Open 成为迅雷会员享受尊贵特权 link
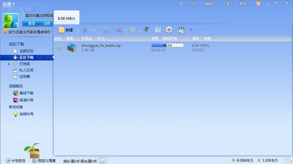293x164 pixels. 30,32
